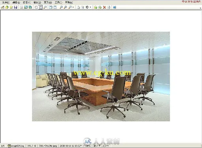The height and width of the screenshot is (148, 202).
Task: Click the magnifier icon with the dropdown arrow
Action: [x=70, y=7]
